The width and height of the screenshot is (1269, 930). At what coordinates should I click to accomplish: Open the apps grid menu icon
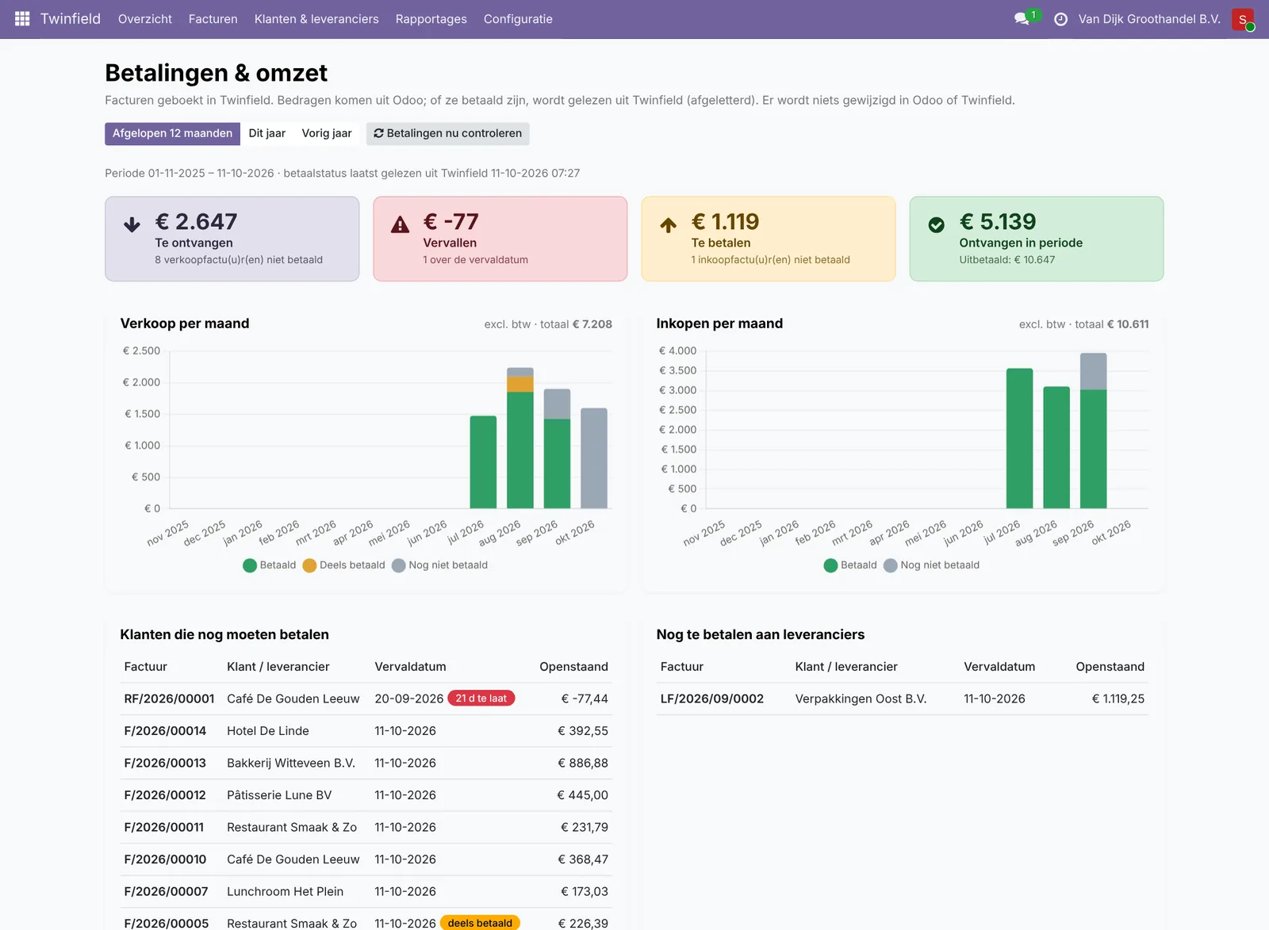tap(22, 18)
